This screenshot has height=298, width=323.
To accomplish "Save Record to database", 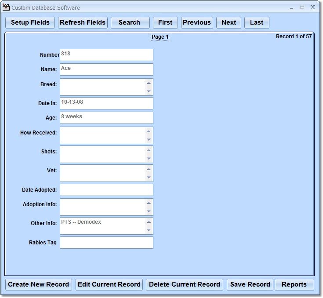I will coord(250,284).
